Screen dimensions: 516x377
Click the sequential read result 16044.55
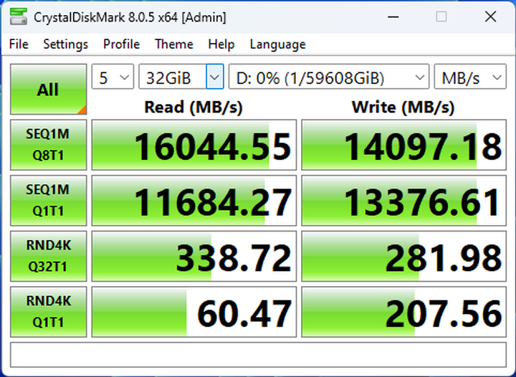(194, 145)
